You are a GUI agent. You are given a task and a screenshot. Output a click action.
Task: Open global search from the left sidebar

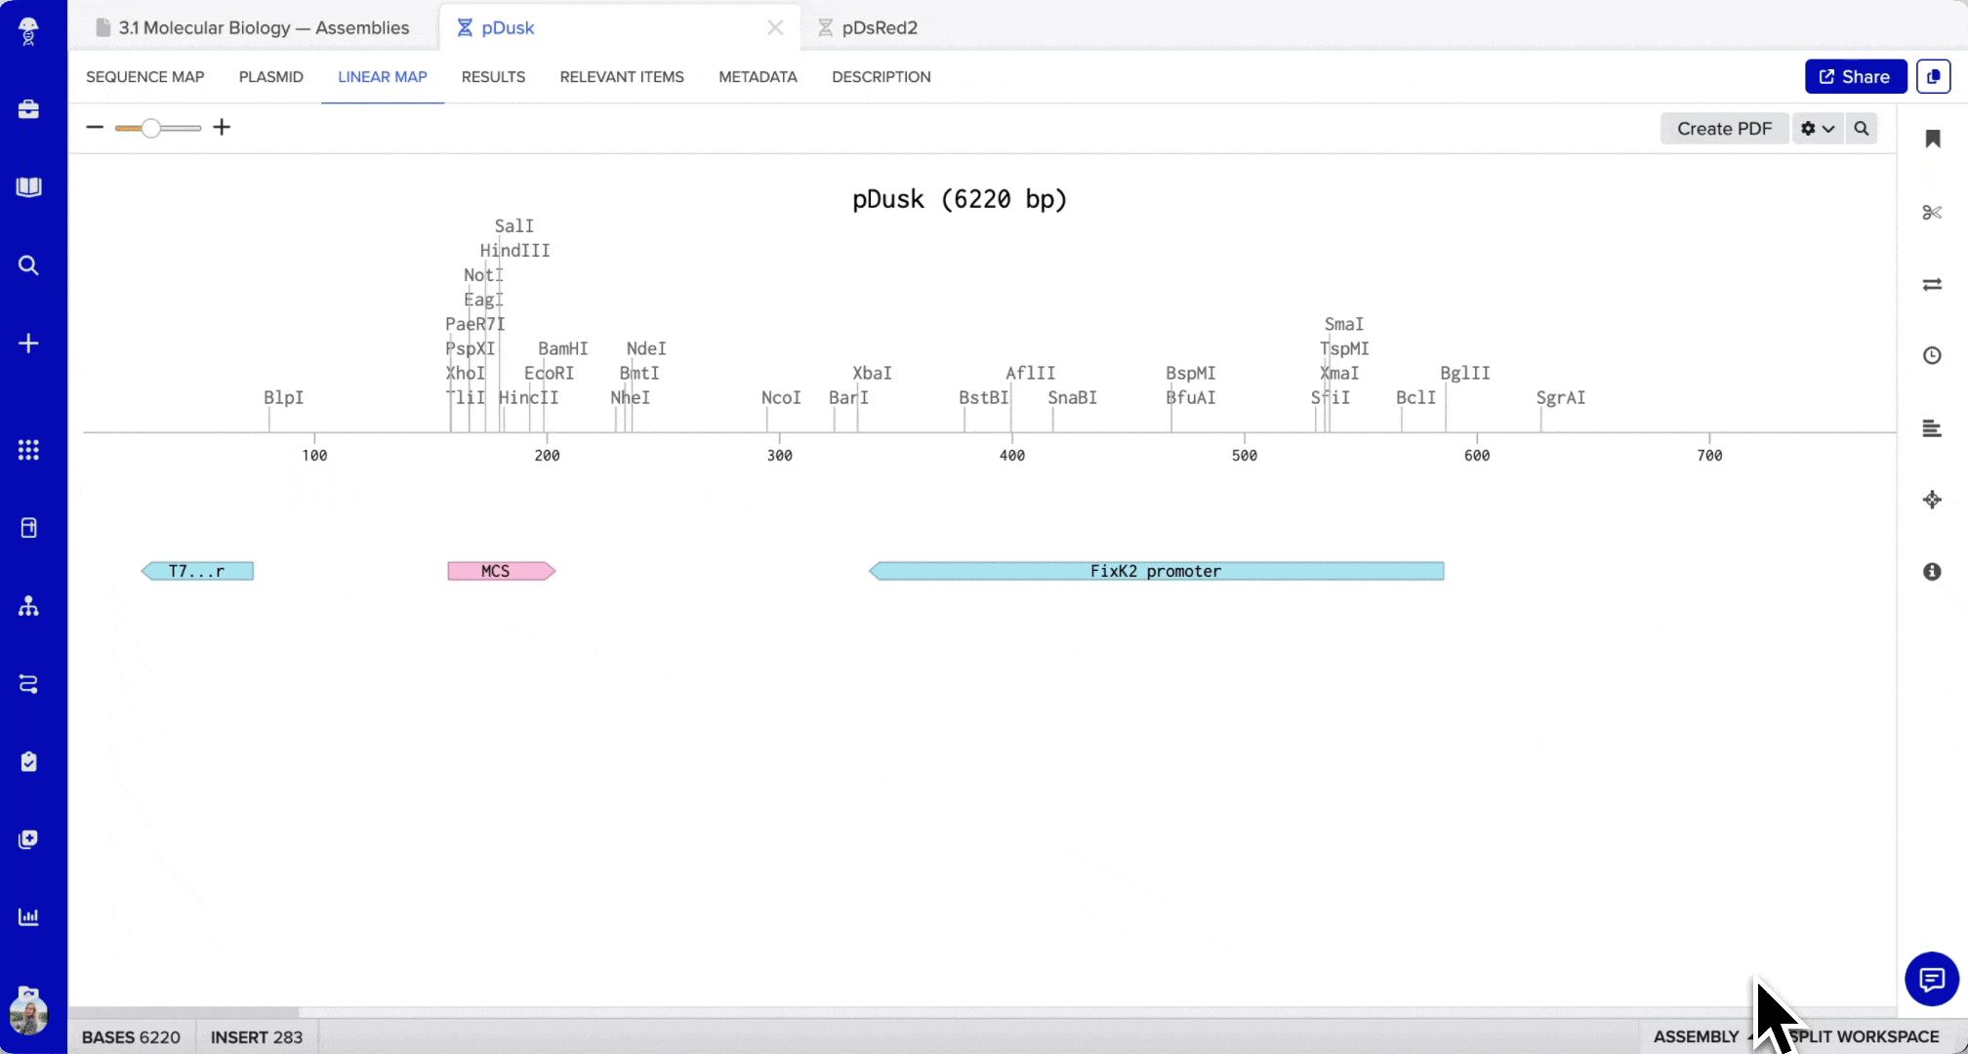(x=28, y=264)
